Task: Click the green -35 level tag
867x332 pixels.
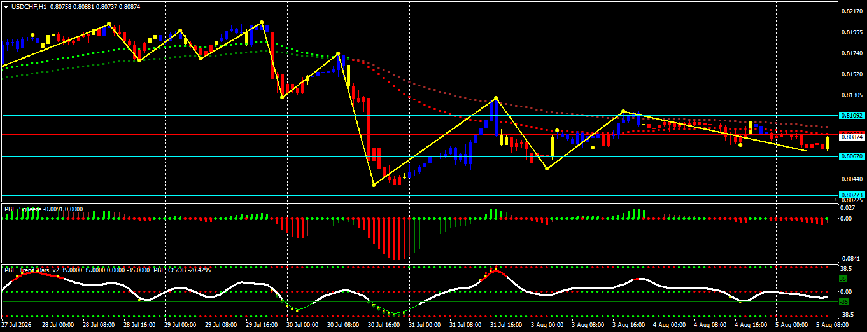Action: [x=844, y=303]
